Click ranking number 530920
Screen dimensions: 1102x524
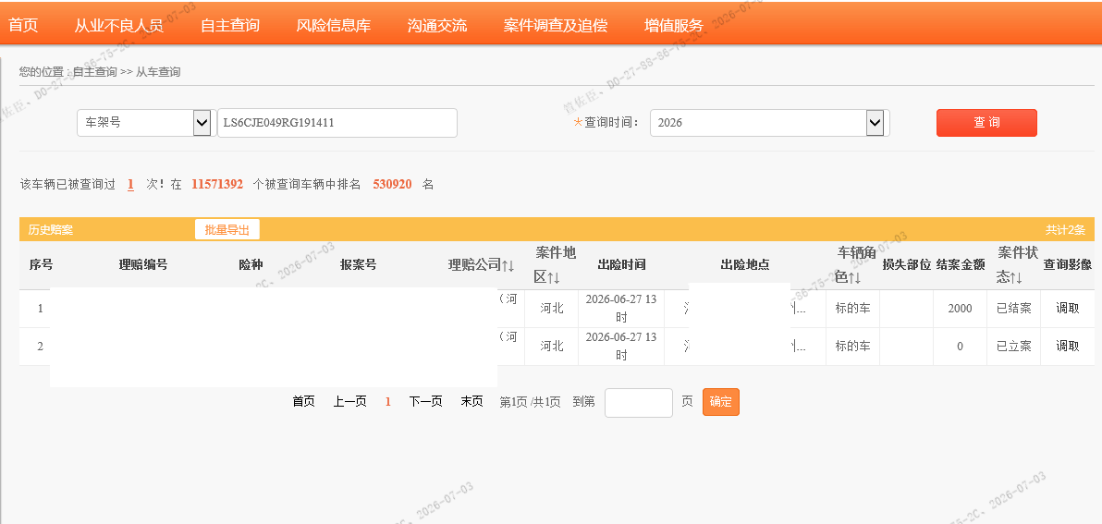coord(392,185)
